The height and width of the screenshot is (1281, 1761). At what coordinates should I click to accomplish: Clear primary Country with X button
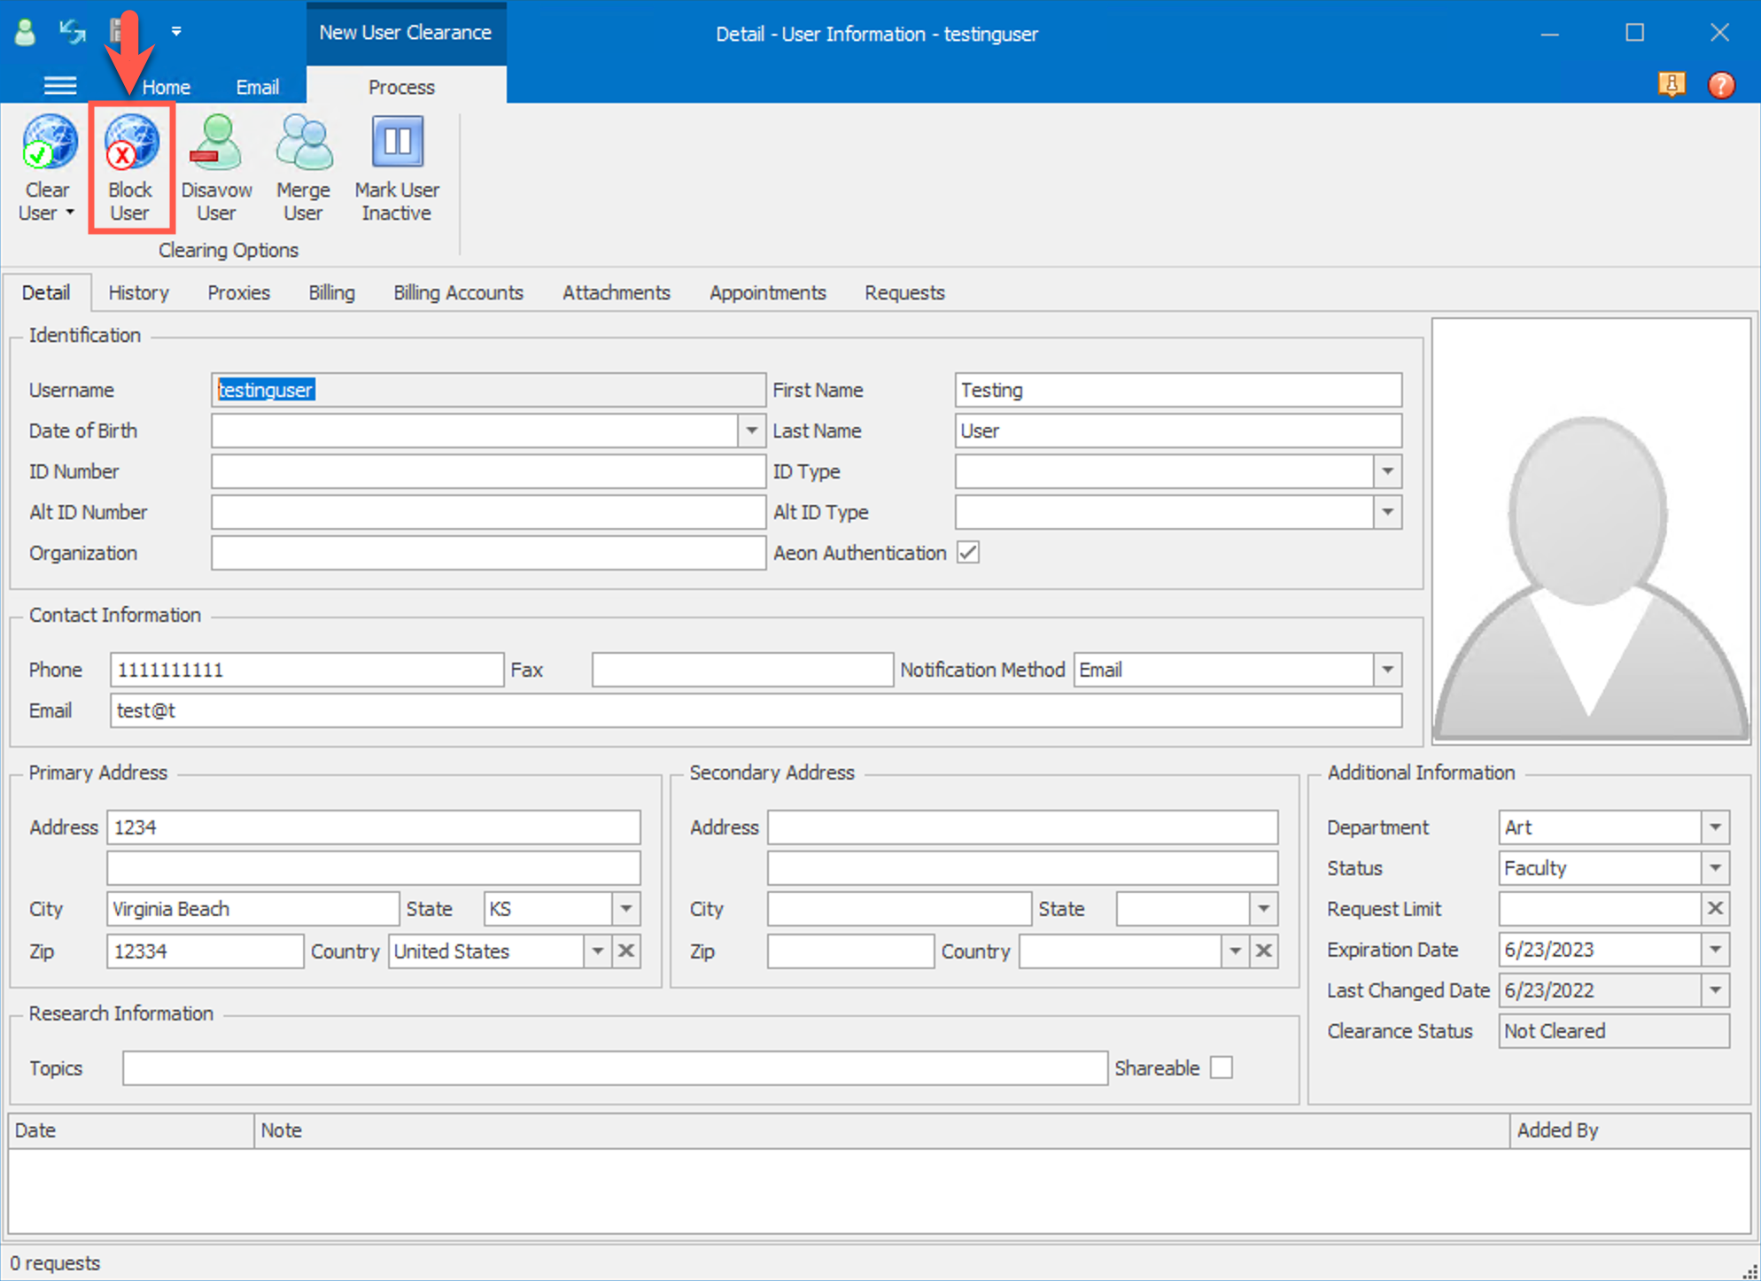point(626,951)
